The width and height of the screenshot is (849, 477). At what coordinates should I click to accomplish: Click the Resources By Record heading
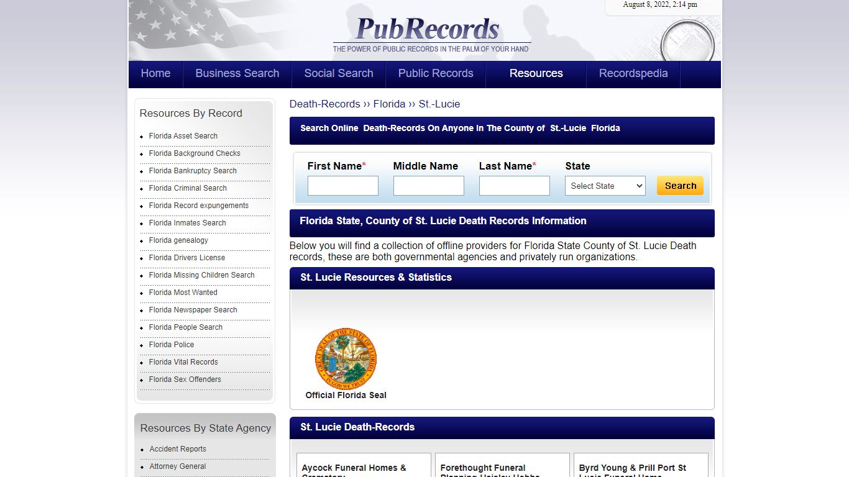tap(191, 113)
